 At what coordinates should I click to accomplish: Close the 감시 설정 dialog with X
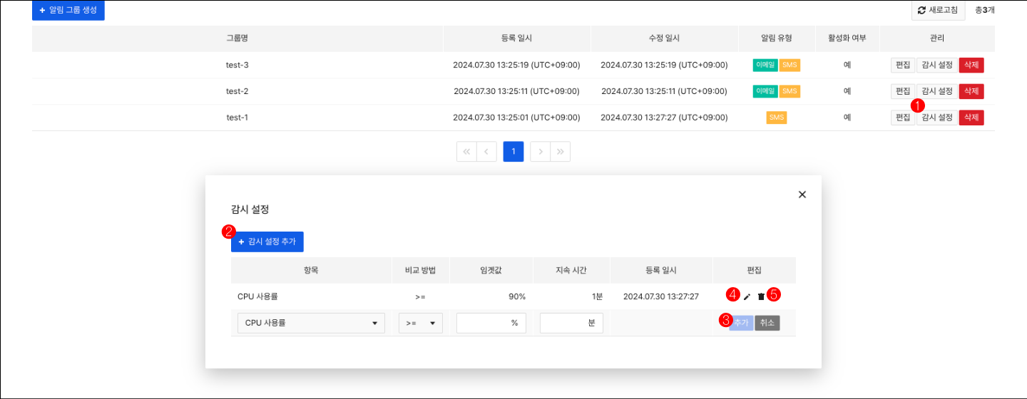[802, 195]
